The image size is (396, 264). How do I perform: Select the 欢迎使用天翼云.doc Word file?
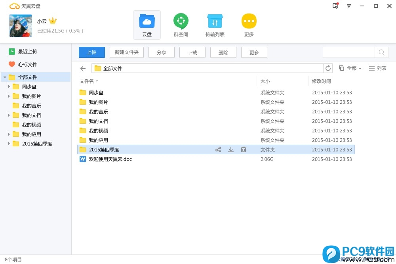(x=106, y=159)
